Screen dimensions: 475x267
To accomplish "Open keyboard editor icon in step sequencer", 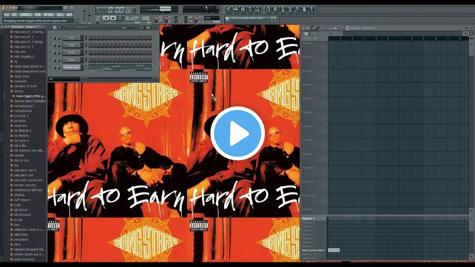I will [x=149, y=27].
